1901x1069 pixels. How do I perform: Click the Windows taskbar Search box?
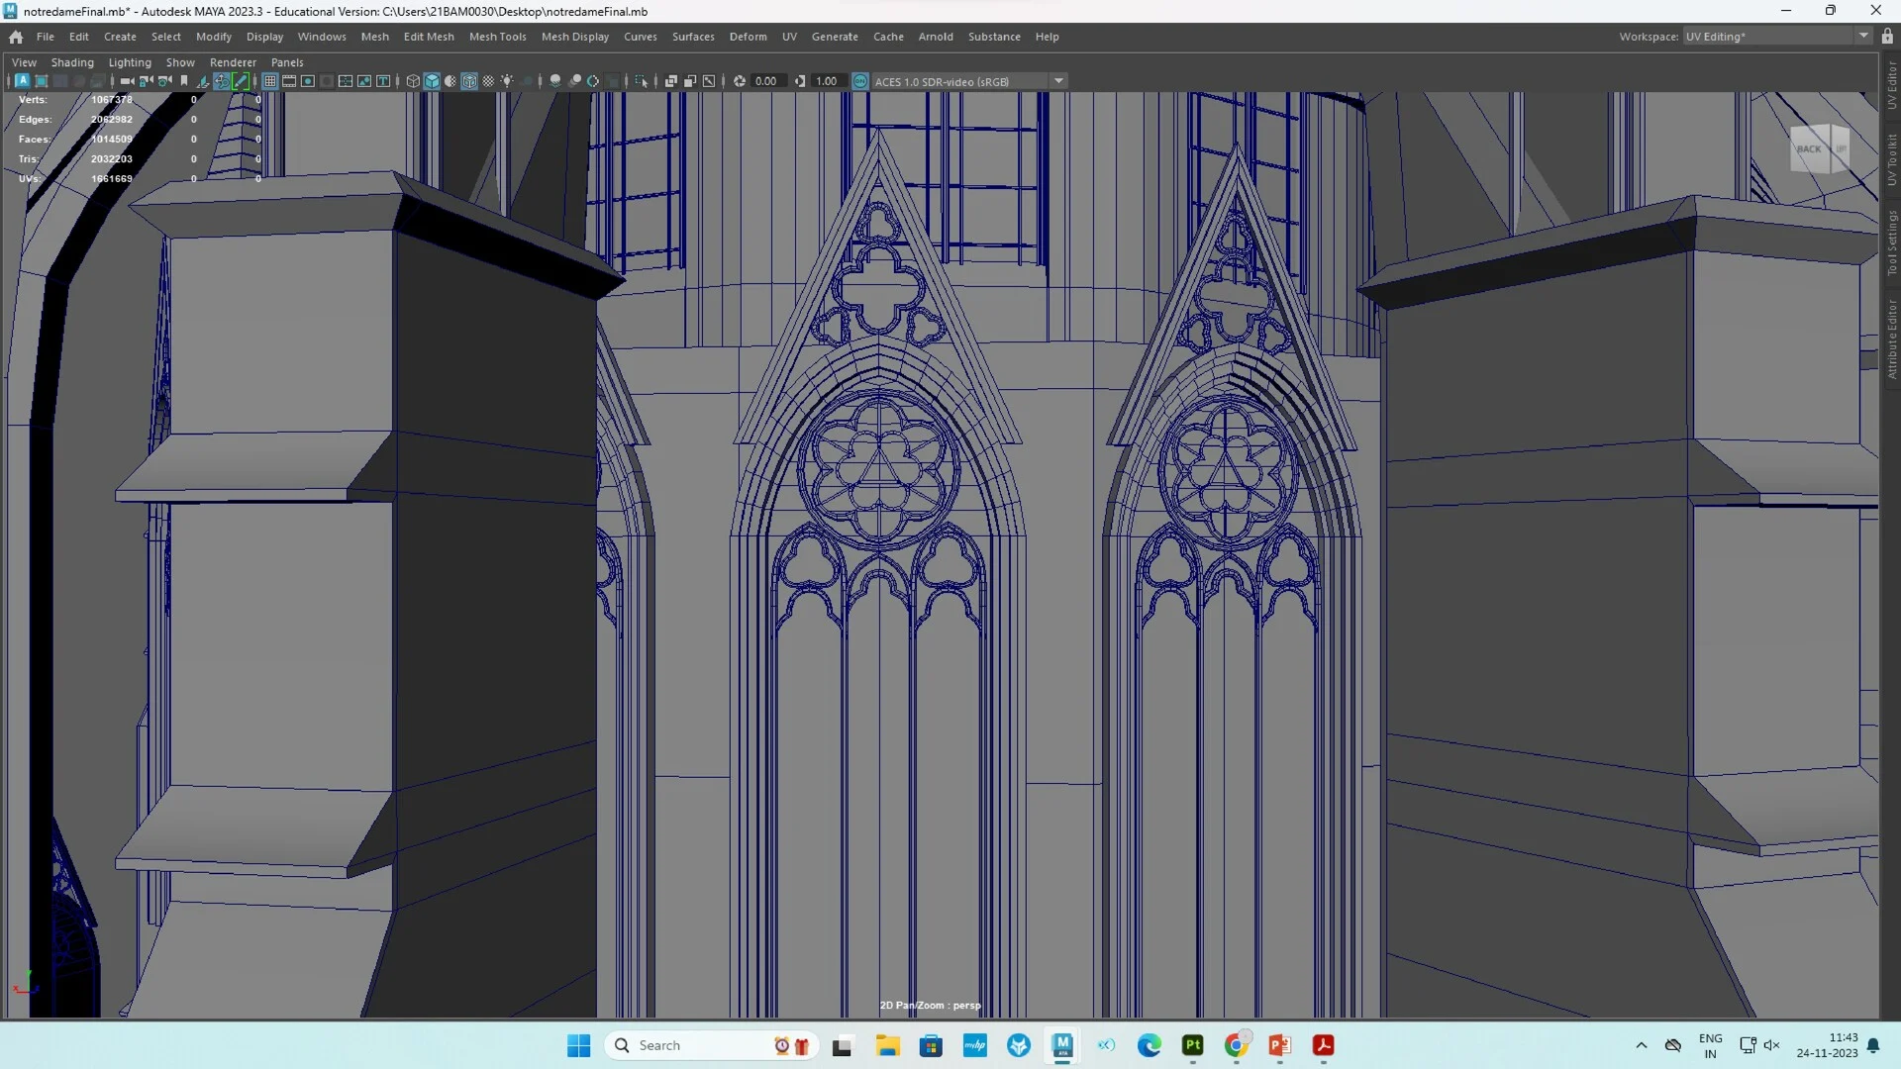[x=708, y=1045]
